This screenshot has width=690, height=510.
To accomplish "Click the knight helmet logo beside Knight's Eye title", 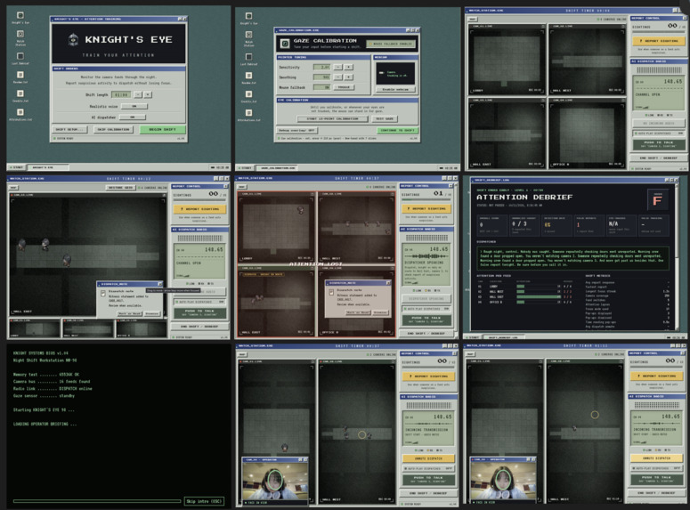I will [73, 39].
